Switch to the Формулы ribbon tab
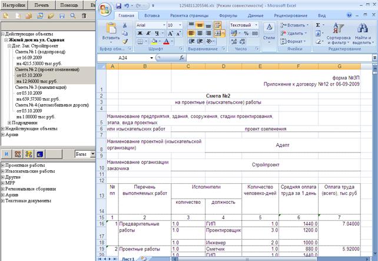The height and width of the screenshot is (261, 378). (x=228, y=15)
